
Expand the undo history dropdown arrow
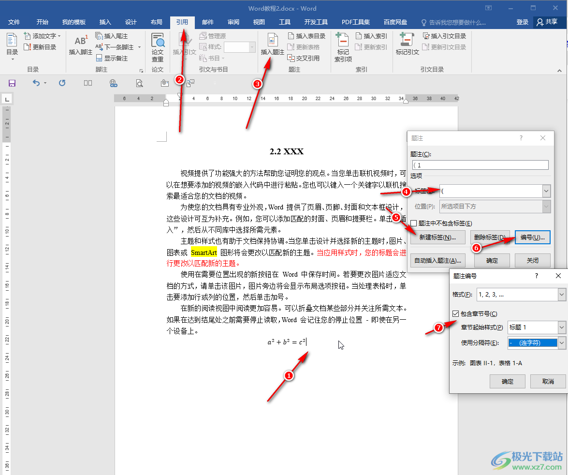[45, 83]
